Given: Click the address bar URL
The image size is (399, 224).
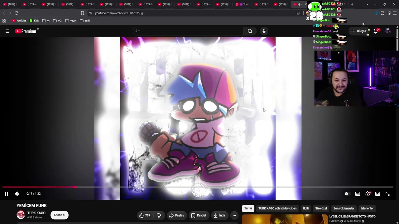Looking at the screenshot, I should pos(119,13).
